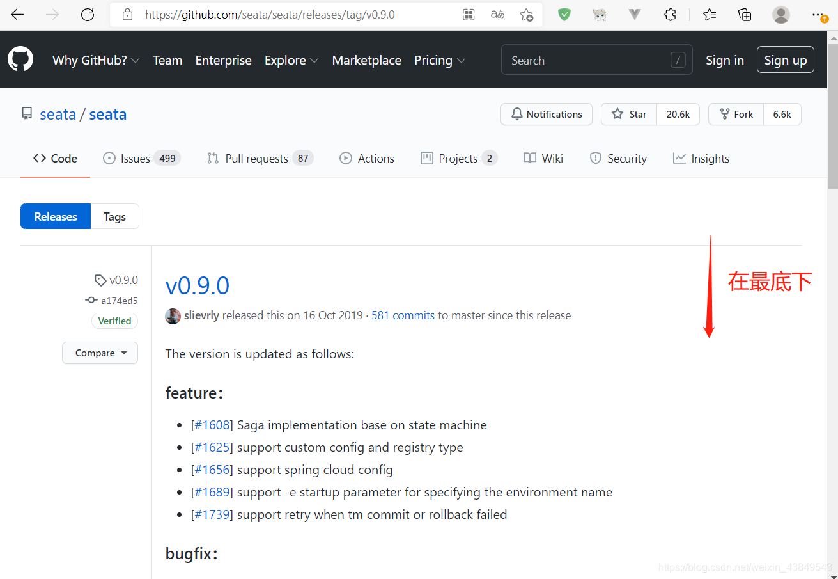
Task: Open the favorites list icon
Action: coord(710,15)
